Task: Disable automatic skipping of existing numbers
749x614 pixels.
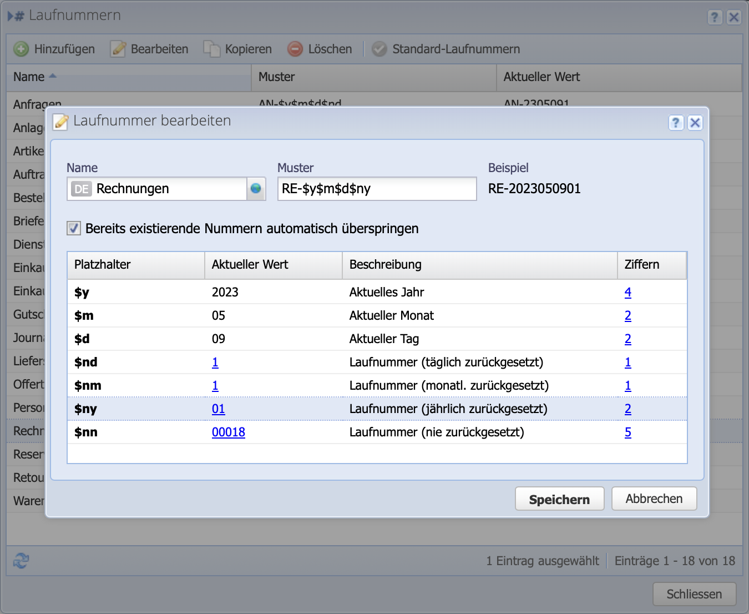Action: pos(73,228)
